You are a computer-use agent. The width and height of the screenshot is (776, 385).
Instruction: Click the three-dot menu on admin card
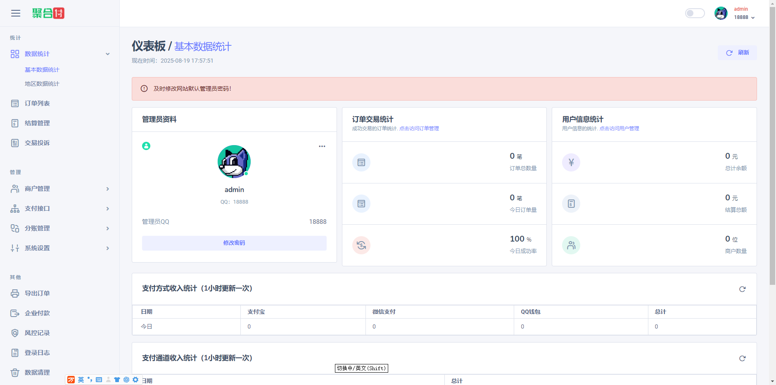pos(322,146)
